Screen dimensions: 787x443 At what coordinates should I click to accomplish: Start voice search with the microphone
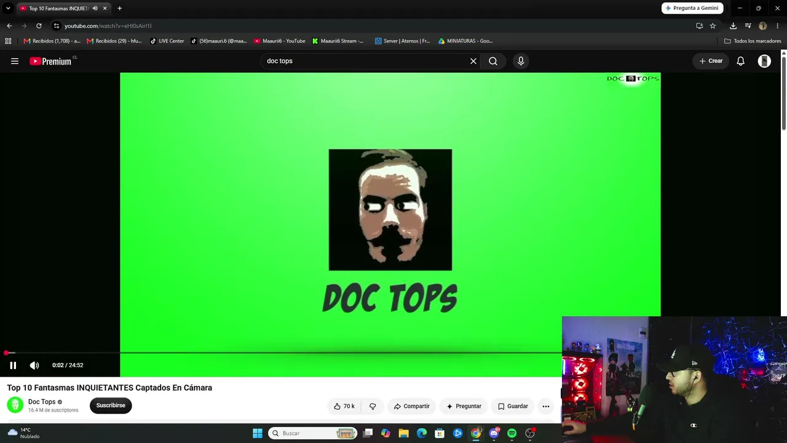click(521, 61)
